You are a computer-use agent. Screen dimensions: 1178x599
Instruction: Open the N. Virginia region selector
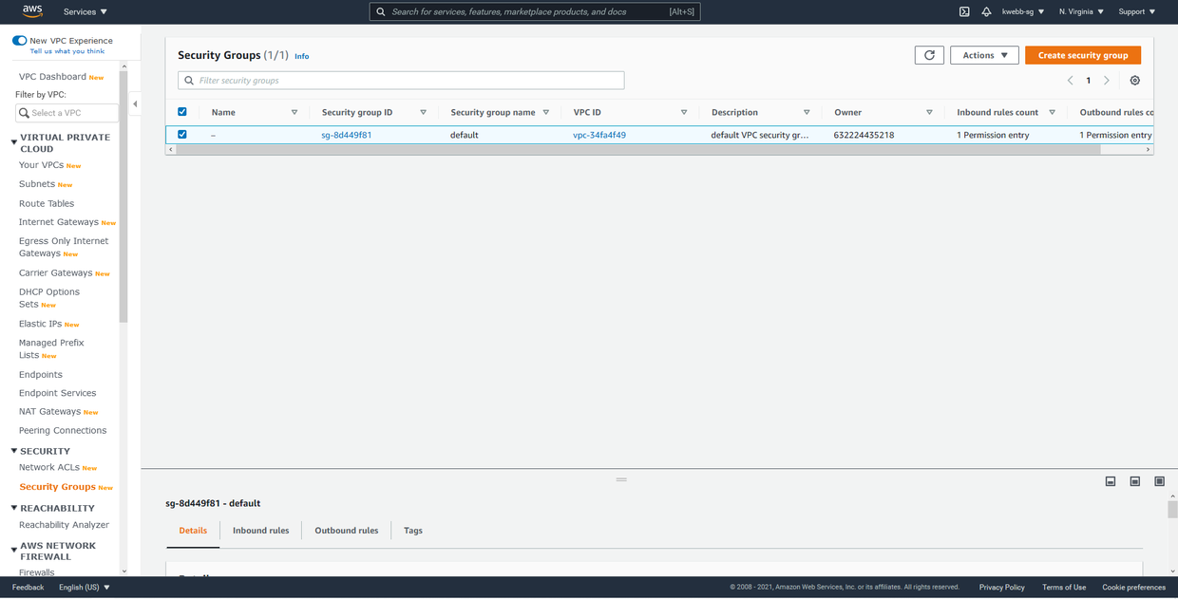1081,11
